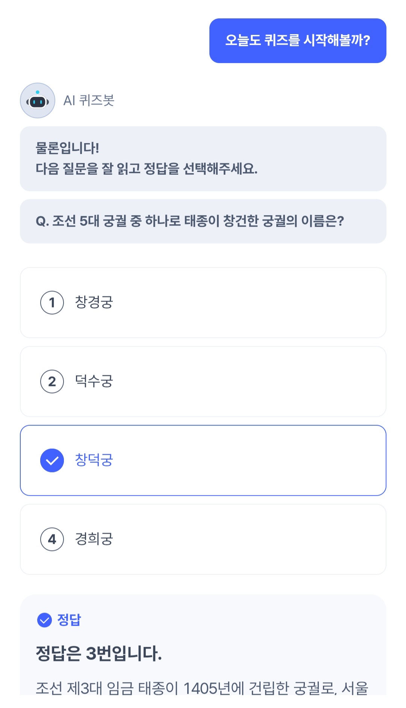Tap the explanation text about 태종 1405년
This screenshot has height=708, width=406.
pyautogui.click(x=202, y=688)
